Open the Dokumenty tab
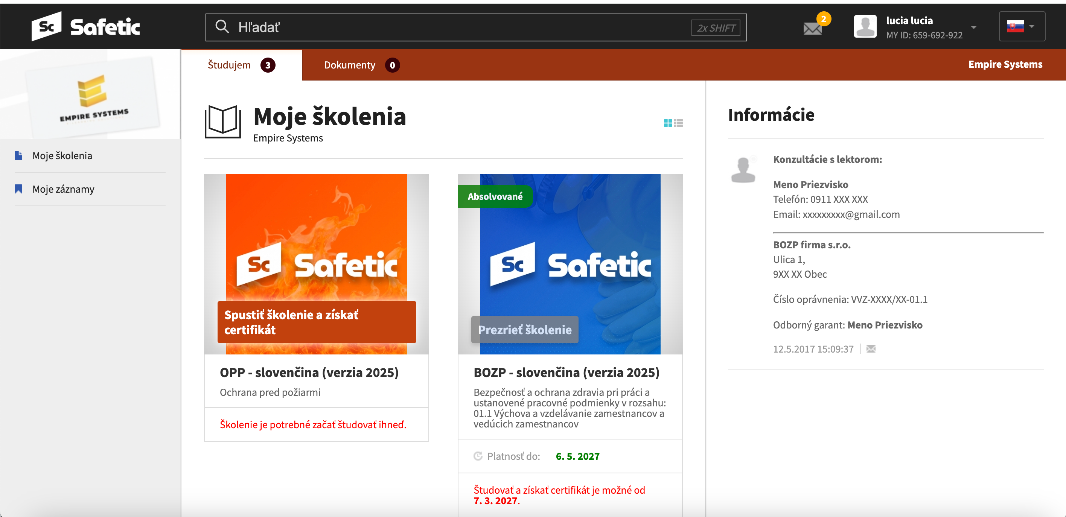1066x517 pixels. coord(362,65)
